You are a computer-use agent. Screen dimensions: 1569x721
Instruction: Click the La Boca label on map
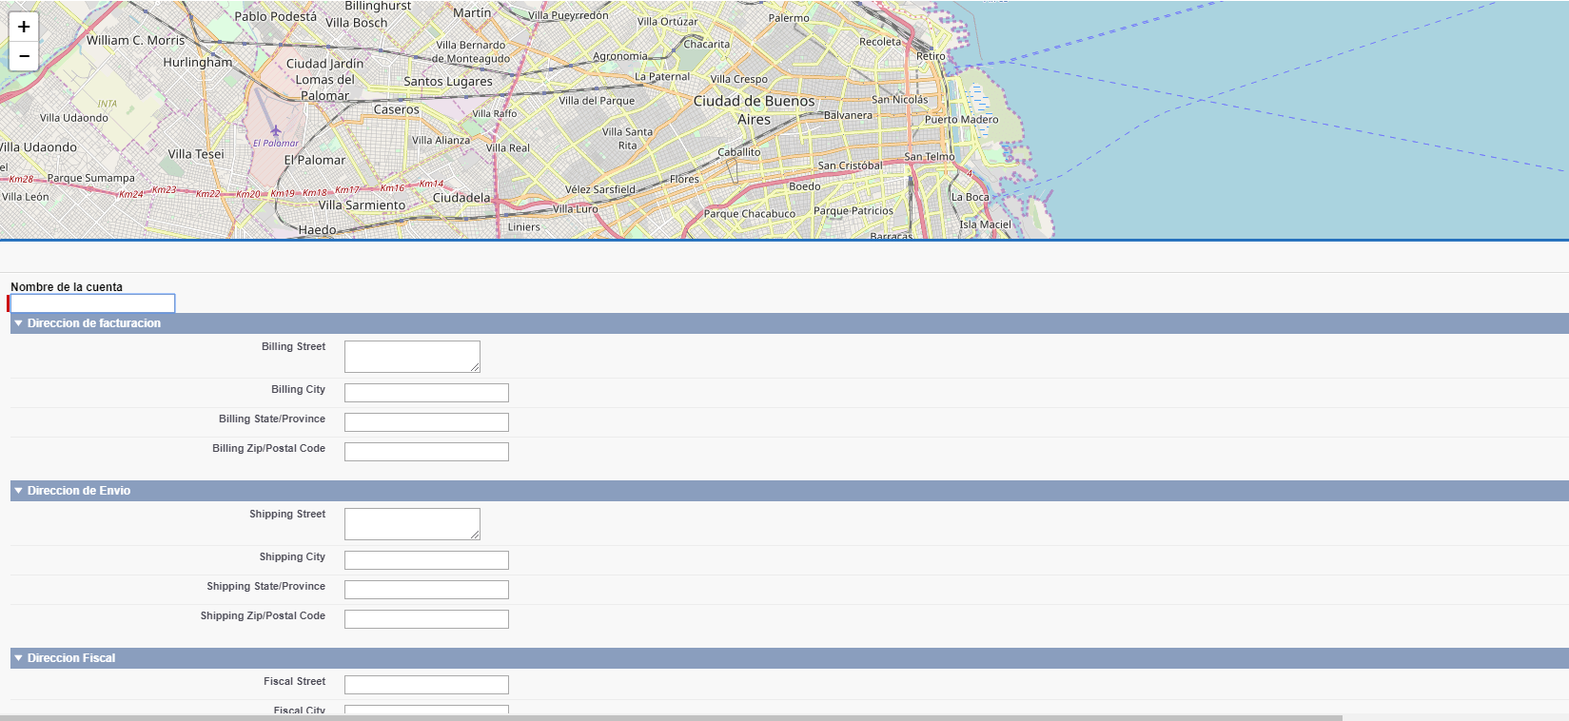coord(971,197)
